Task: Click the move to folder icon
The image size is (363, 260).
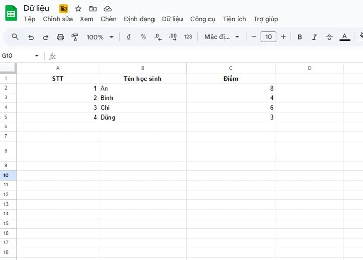Action: pos(93,9)
